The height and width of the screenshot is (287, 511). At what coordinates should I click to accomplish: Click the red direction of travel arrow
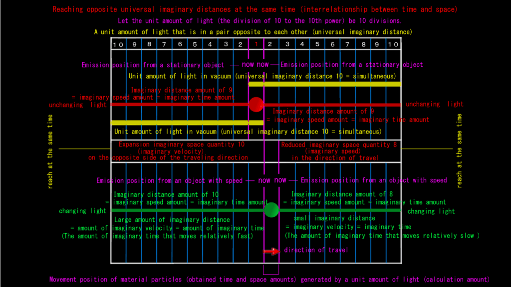click(x=271, y=251)
